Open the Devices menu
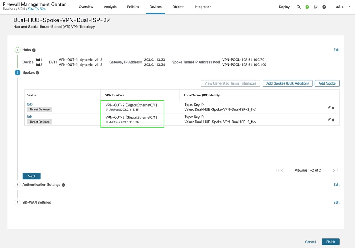 click(x=155, y=7)
